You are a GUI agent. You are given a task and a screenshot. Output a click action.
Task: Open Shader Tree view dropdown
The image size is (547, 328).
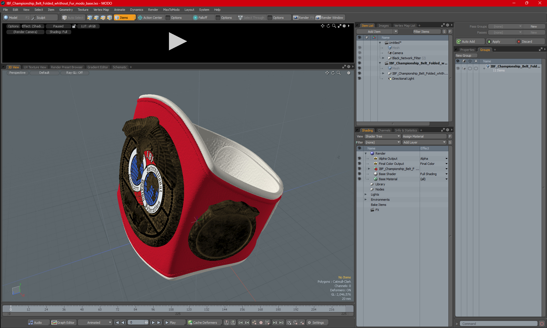click(383, 136)
